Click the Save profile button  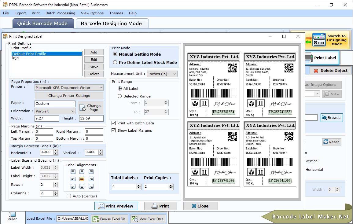[x=94, y=67]
